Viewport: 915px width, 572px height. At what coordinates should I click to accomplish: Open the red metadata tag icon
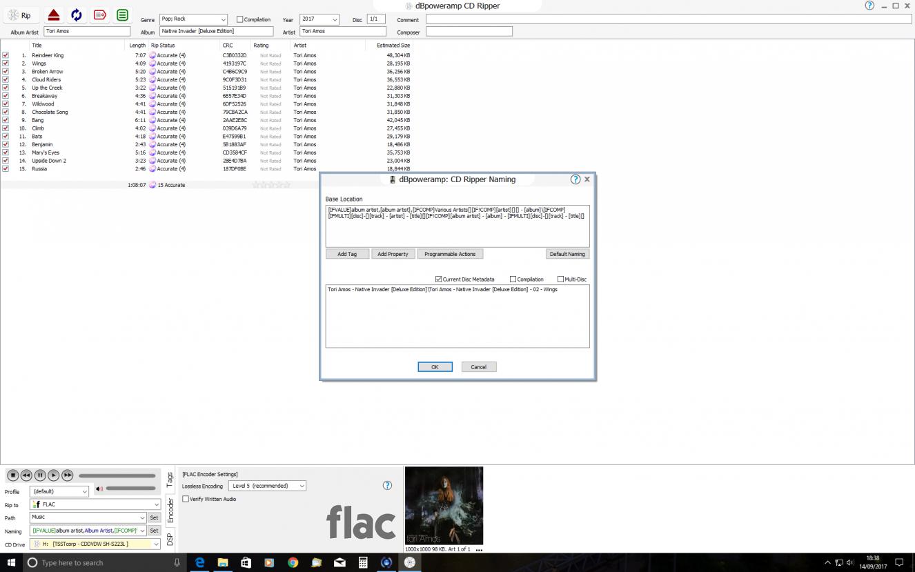pyautogui.click(x=99, y=15)
